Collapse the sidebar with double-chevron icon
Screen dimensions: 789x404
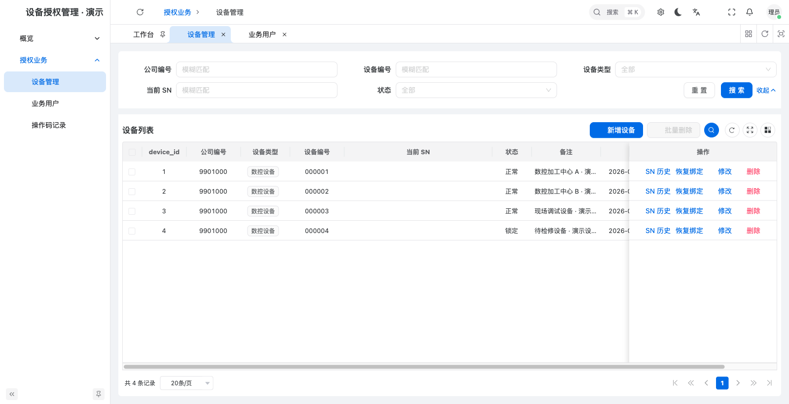point(12,394)
